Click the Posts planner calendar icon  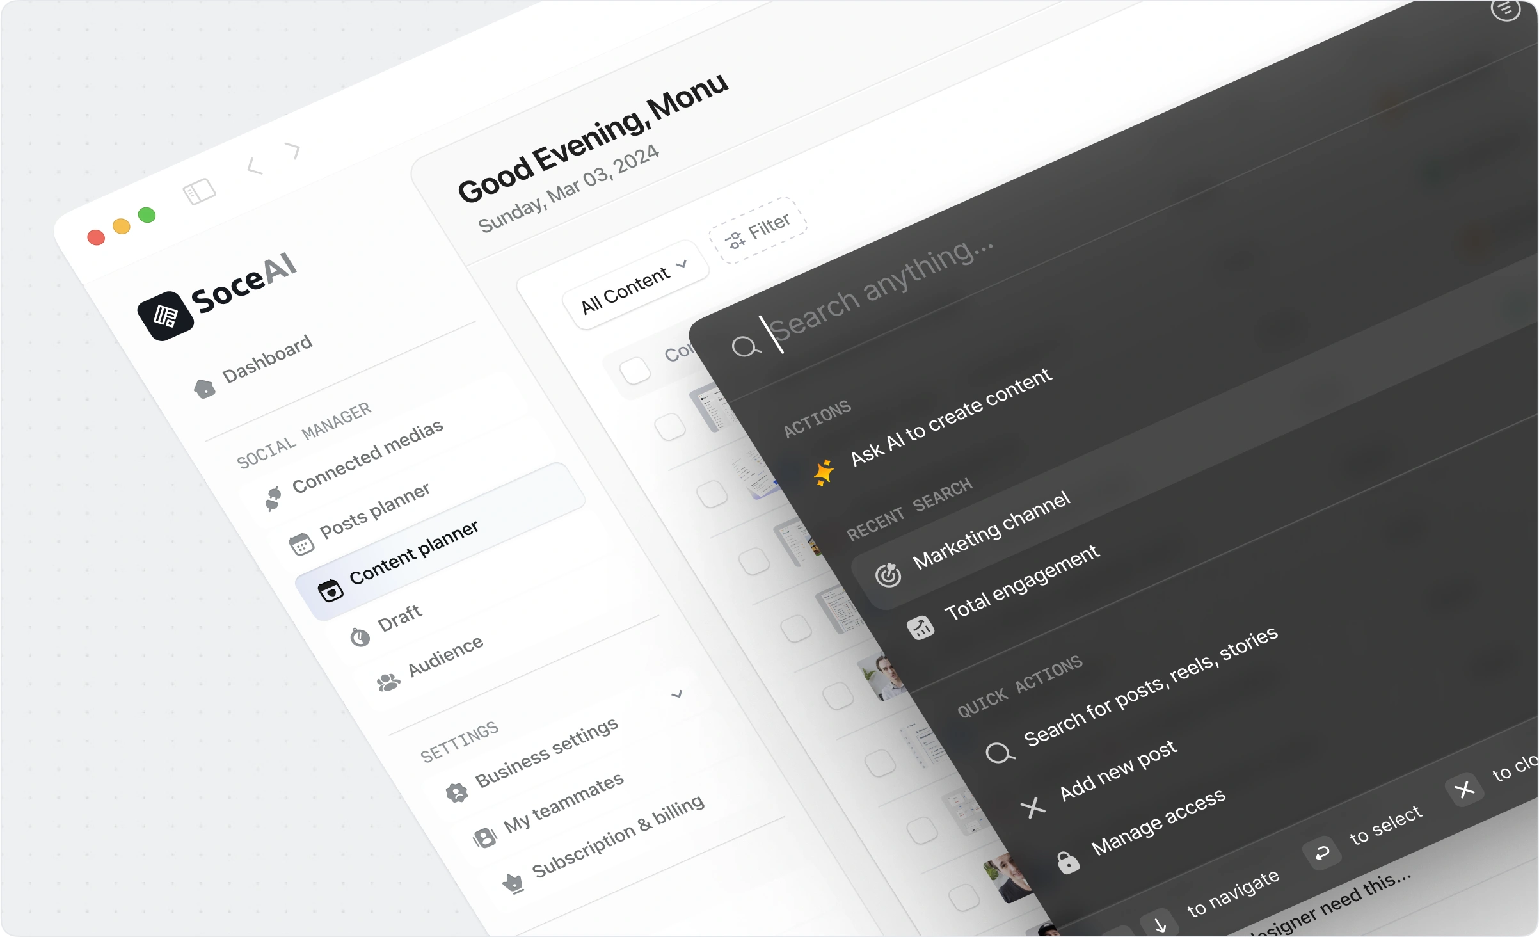tap(301, 544)
